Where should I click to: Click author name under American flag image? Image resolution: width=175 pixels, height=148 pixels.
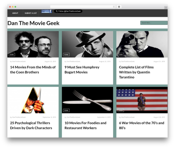(x=128, y=117)
